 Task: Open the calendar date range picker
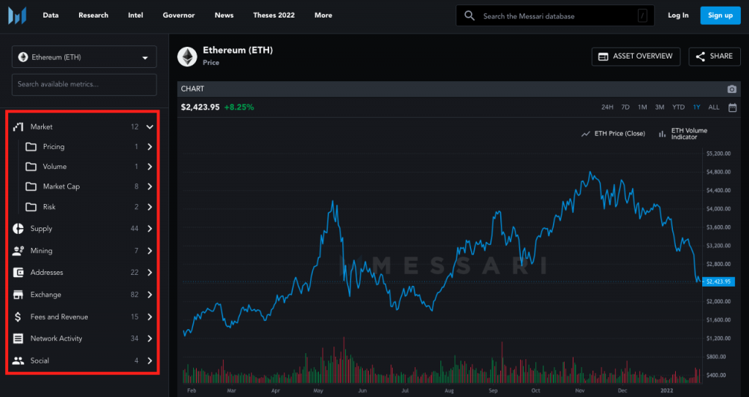pyautogui.click(x=732, y=107)
